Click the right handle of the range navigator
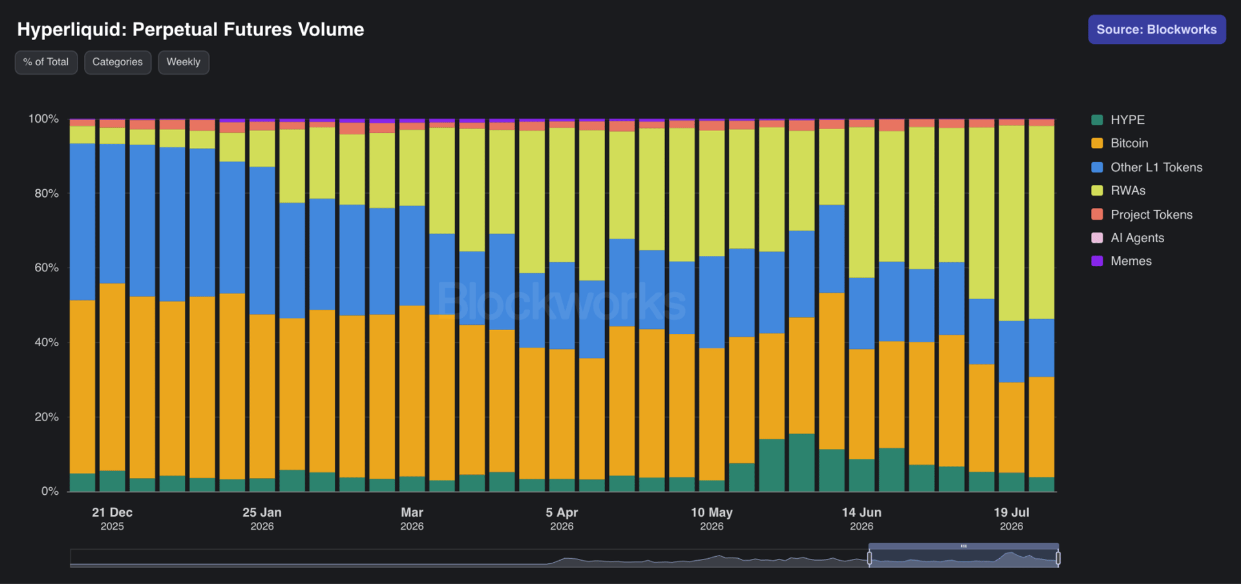 (x=1057, y=558)
